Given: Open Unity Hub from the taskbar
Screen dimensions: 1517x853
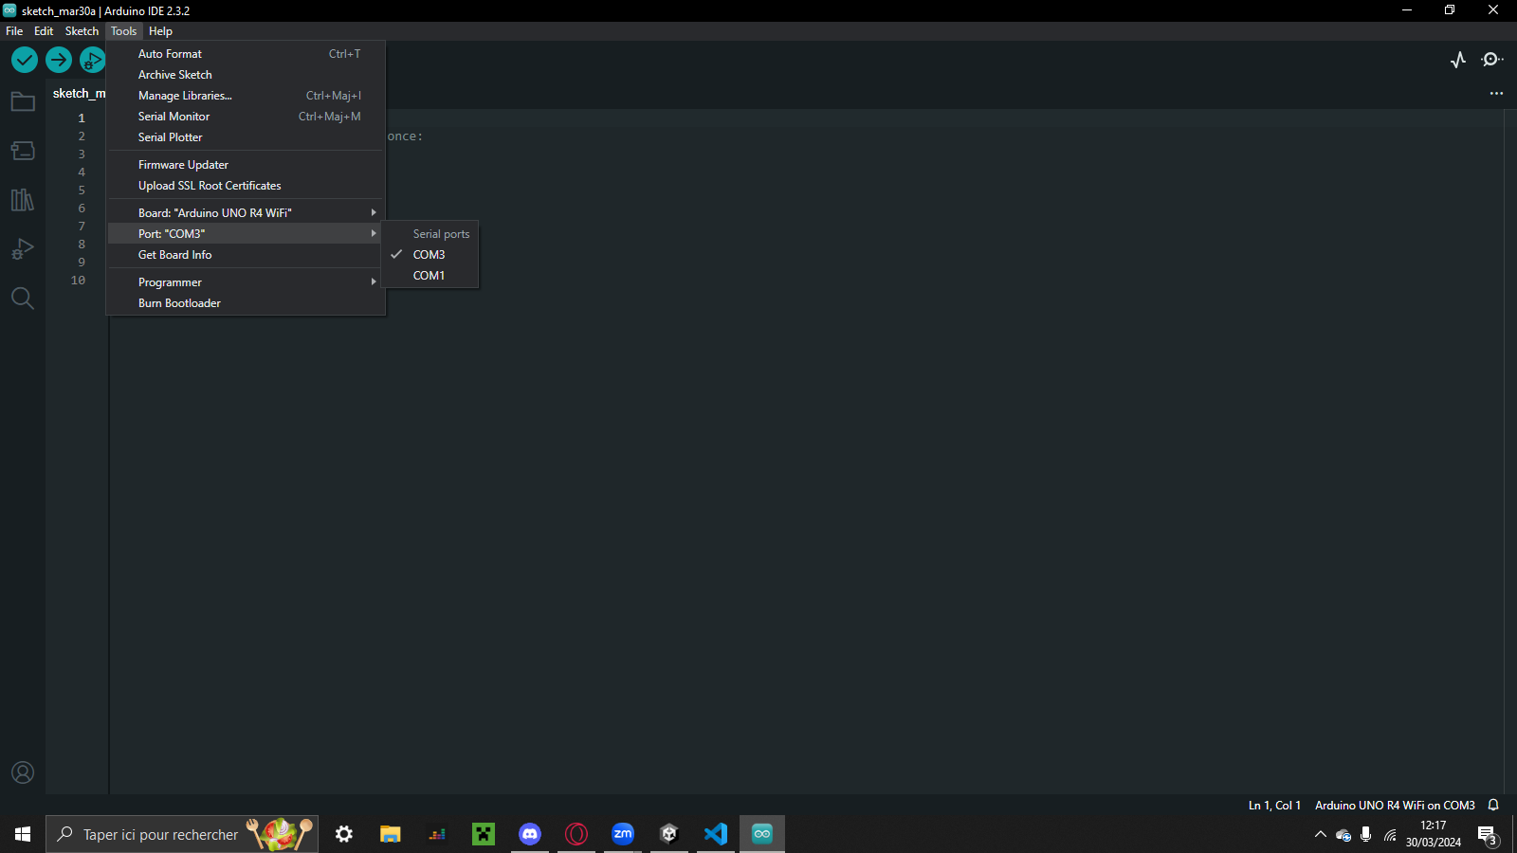Looking at the screenshot, I should 669,834.
